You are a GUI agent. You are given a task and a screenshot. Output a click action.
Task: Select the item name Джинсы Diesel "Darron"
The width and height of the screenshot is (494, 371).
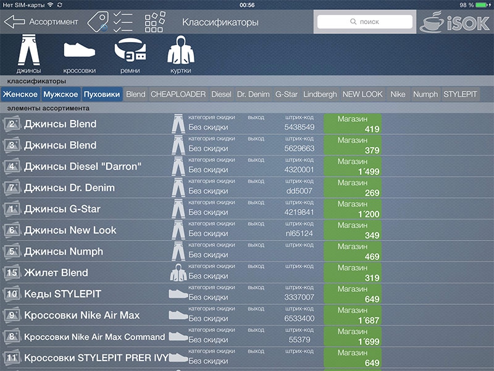[83, 166]
